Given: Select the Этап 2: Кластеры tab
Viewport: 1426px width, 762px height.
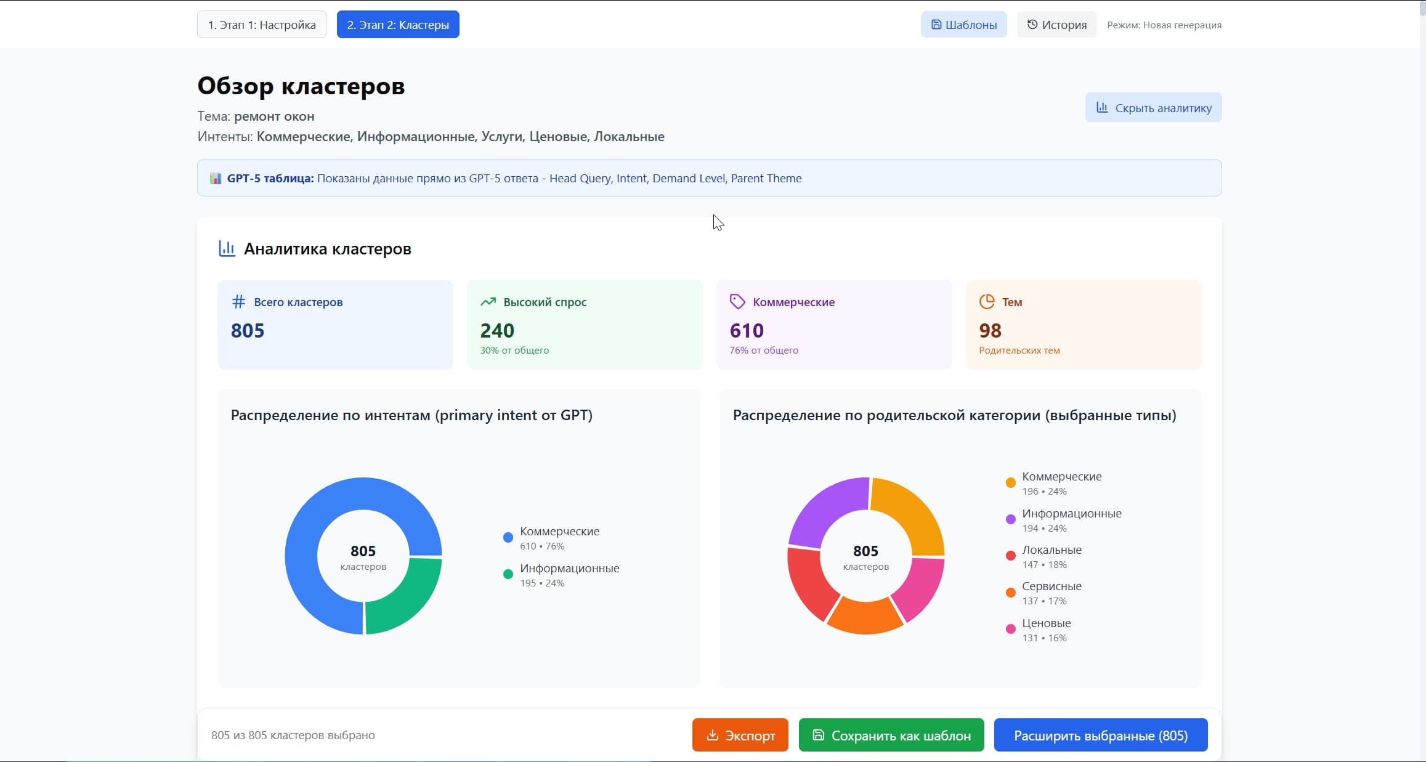Looking at the screenshot, I should click(397, 24).
